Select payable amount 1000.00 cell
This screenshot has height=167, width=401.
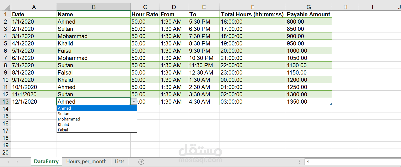(x=309, y=51)
